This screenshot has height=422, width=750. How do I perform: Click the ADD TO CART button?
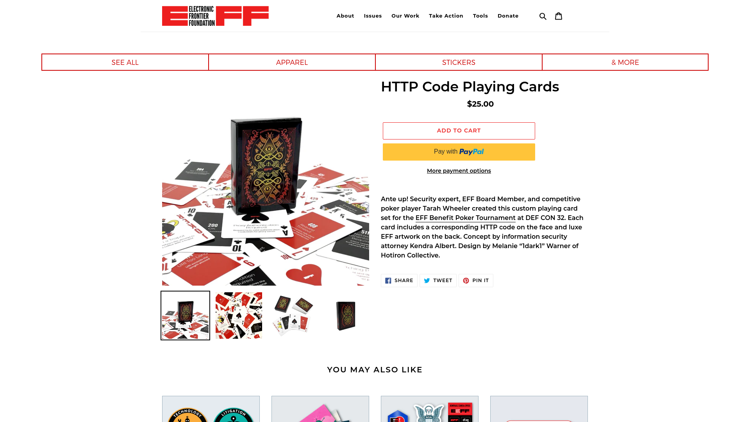click(x=459, y=131)
